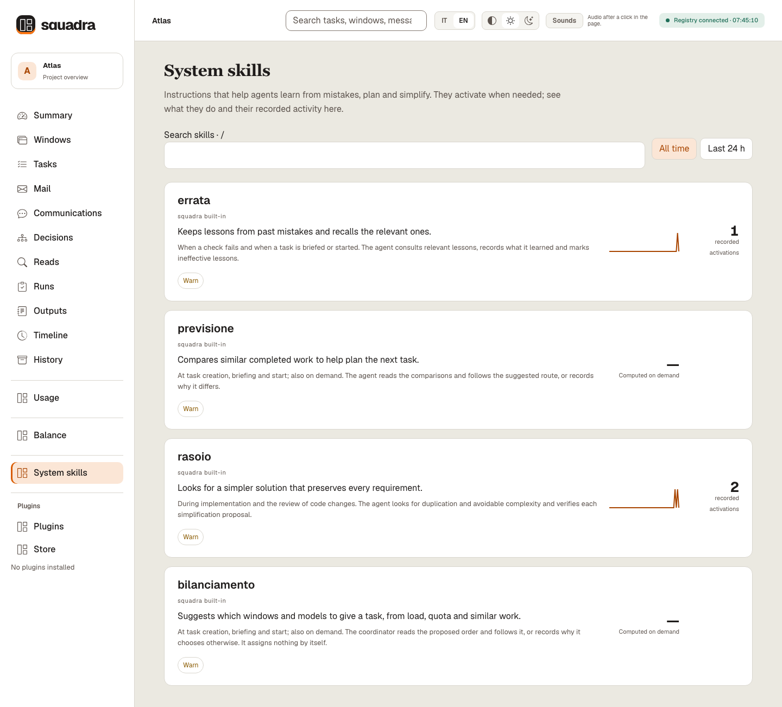782x707 pixels.
Task: Filter activity to Last 24 h
Action: tap(726, 149)
